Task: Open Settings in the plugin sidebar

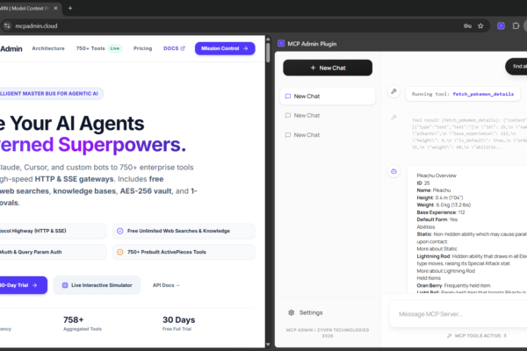Action: click(305, 312)
